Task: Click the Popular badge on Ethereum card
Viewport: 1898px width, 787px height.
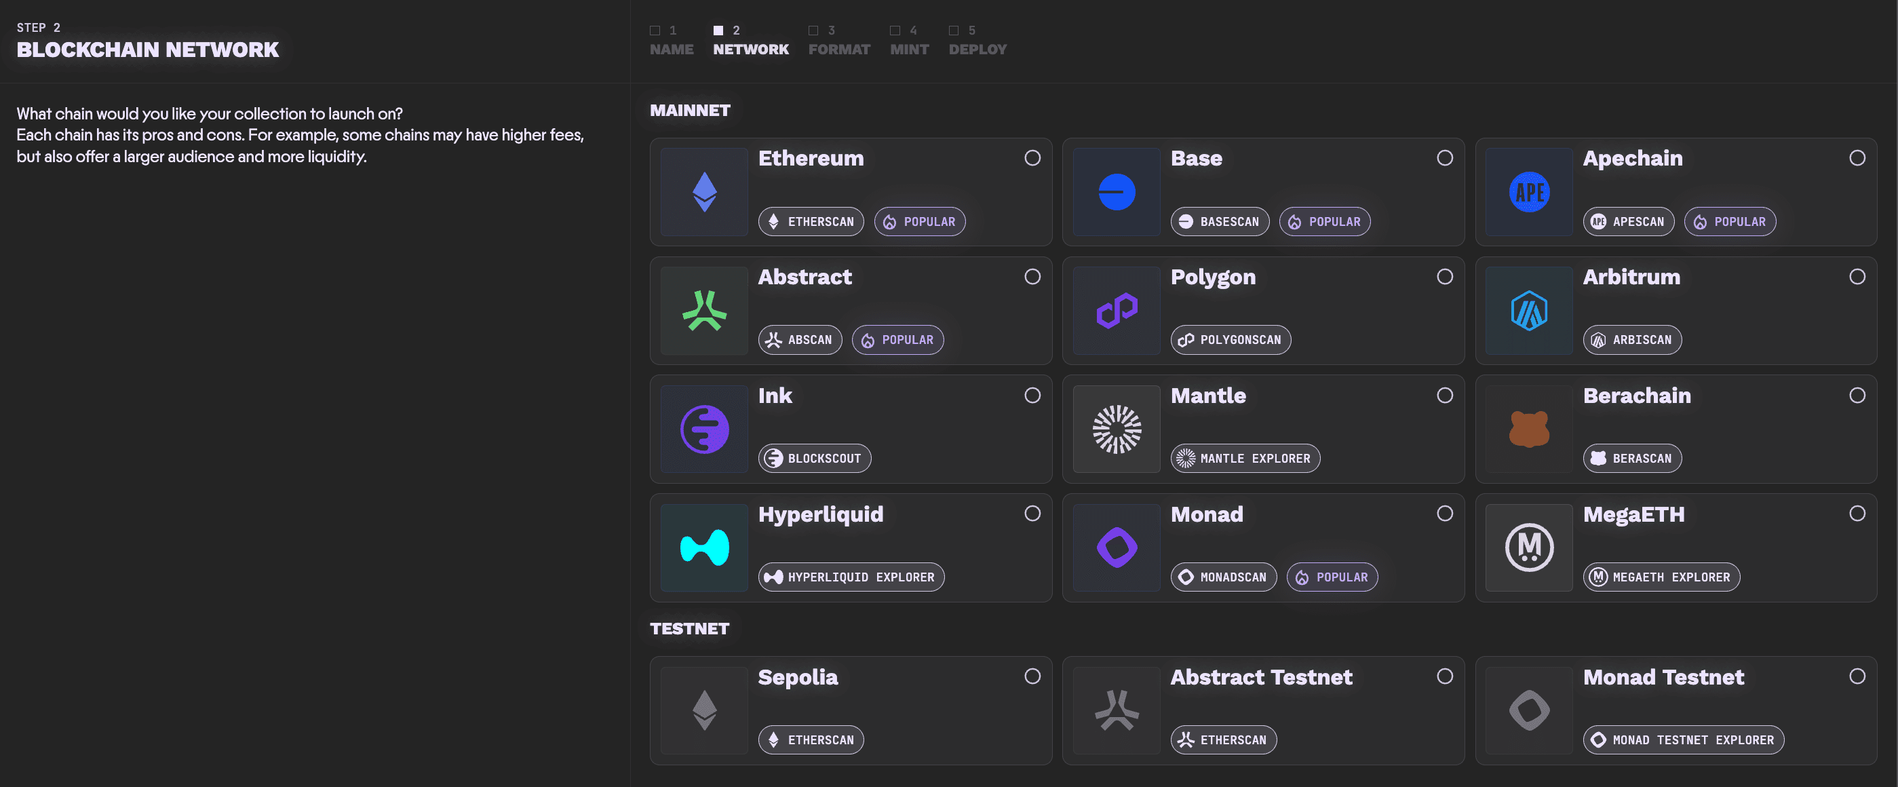Action: (x=920, y=222)
